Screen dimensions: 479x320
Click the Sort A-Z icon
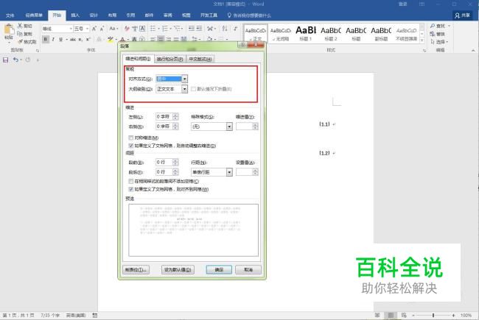[225, 29]
